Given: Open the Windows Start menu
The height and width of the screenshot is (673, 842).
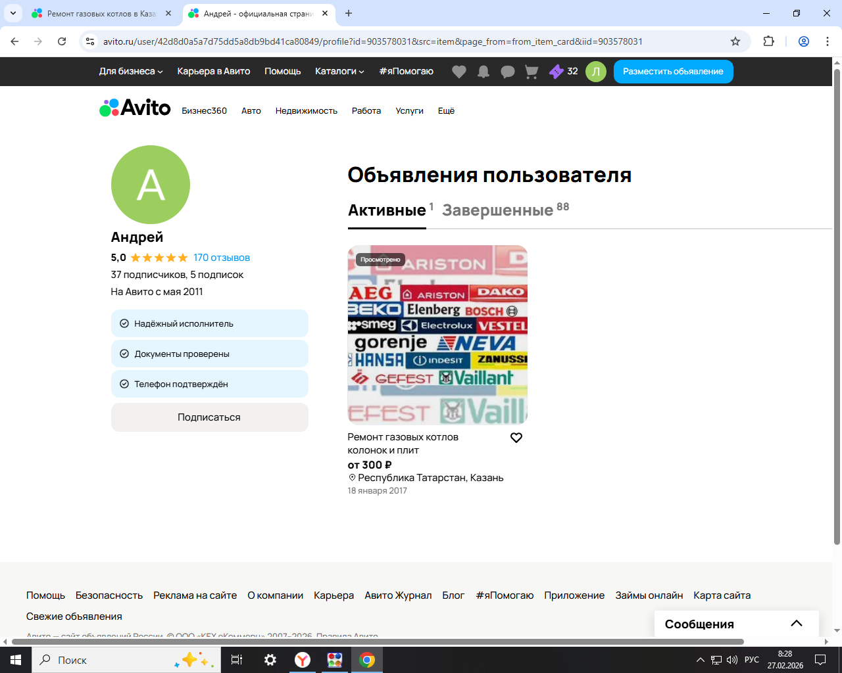Looking at the screenshot, I should 16,660.
